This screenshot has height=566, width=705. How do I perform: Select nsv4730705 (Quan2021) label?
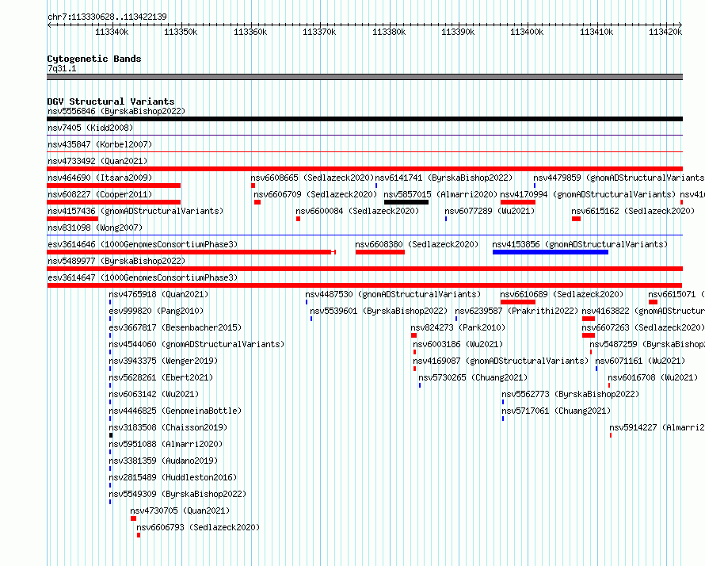tap(180, 511)
